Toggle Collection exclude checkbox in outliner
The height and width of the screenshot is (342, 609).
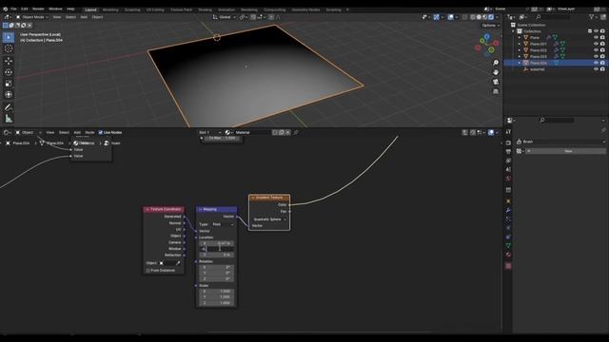click(x=590, y=31)
